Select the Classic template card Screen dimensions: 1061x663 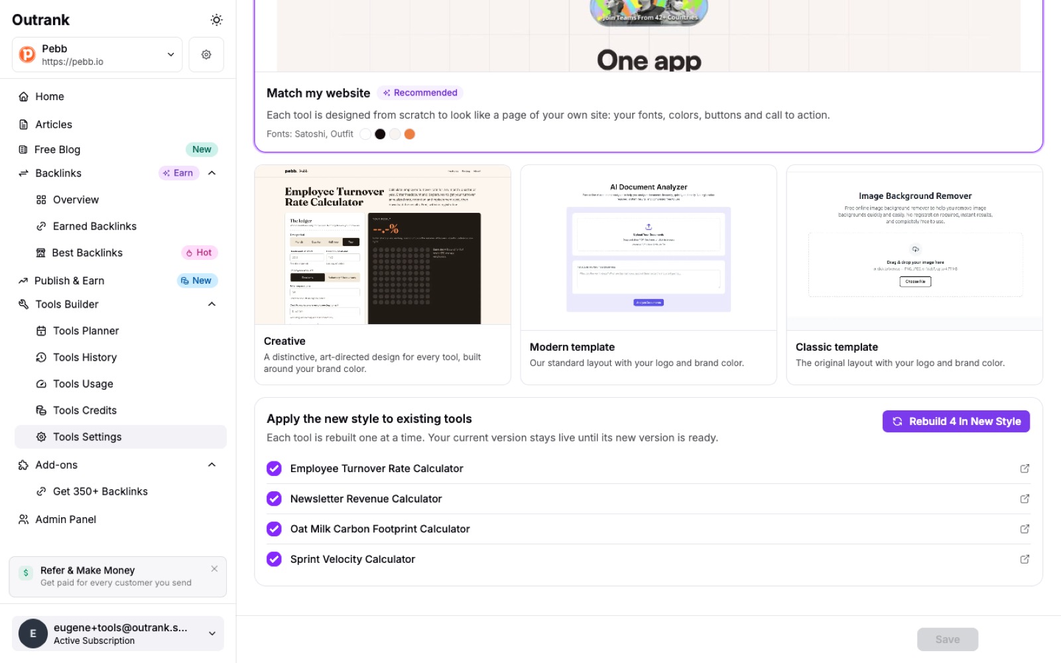(914, 274)
